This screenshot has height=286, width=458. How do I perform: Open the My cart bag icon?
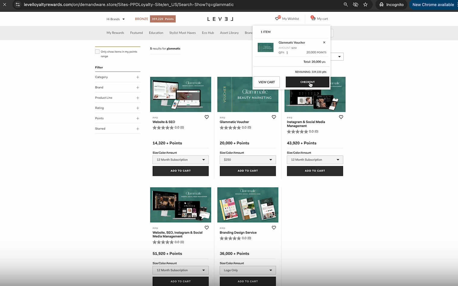[x=313, y=18]
